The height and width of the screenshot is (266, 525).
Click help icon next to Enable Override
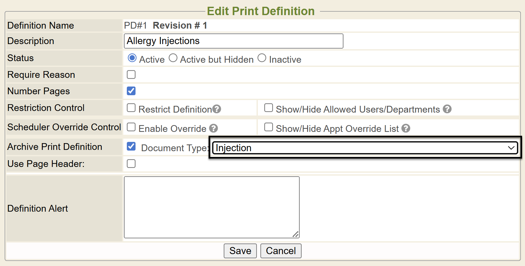pos(213,128)
